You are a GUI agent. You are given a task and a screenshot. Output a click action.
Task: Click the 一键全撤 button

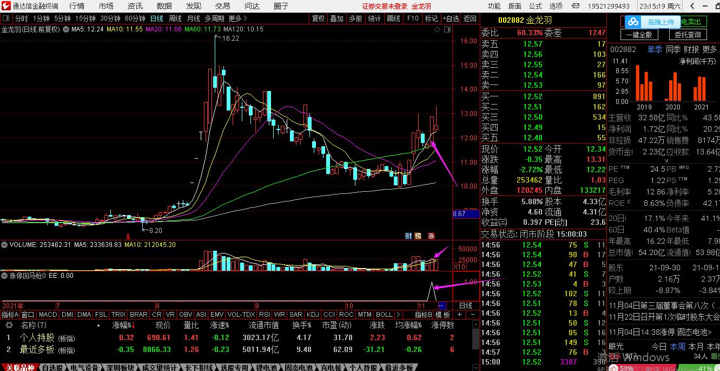[641, 35]
